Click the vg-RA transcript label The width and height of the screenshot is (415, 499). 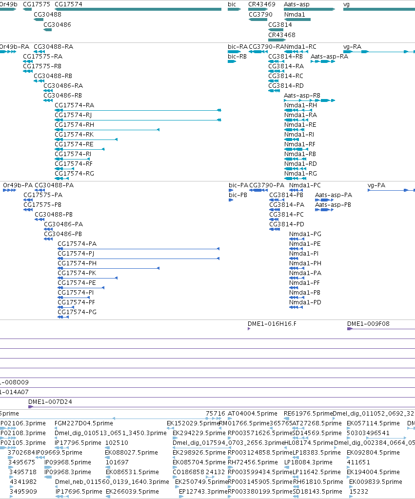click(x=352, y=46)
